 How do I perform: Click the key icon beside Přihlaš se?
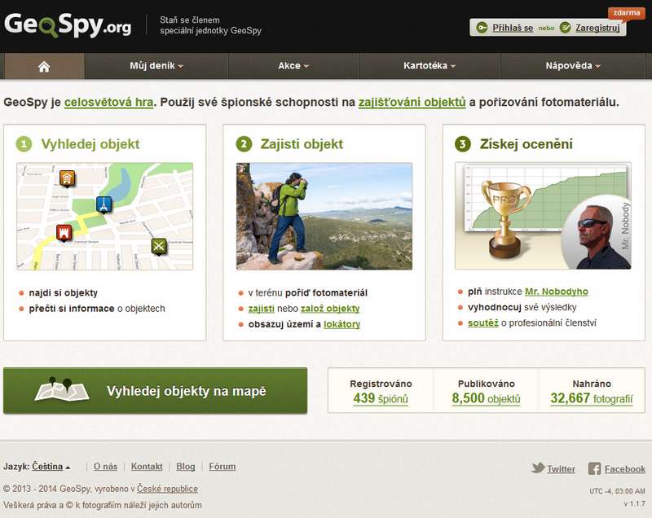[482, 28]
